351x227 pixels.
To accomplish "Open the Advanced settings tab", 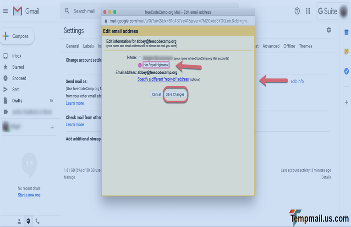I will point(271,46).
